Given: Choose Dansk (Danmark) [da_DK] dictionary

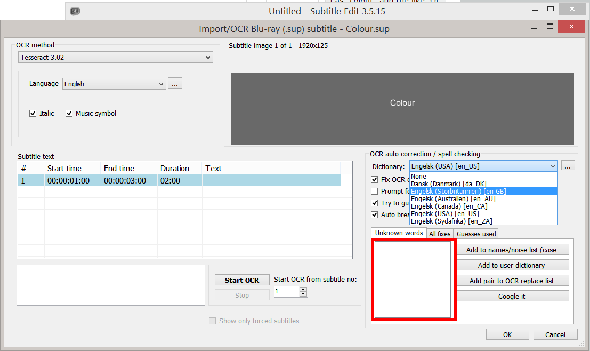Looking at the screenshot, I should [483, 184].
